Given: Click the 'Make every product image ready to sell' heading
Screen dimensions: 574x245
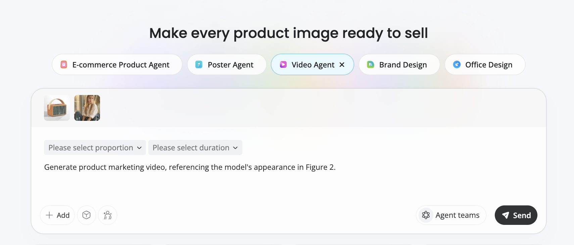Looking at the screenshot, I should [289, 33].
